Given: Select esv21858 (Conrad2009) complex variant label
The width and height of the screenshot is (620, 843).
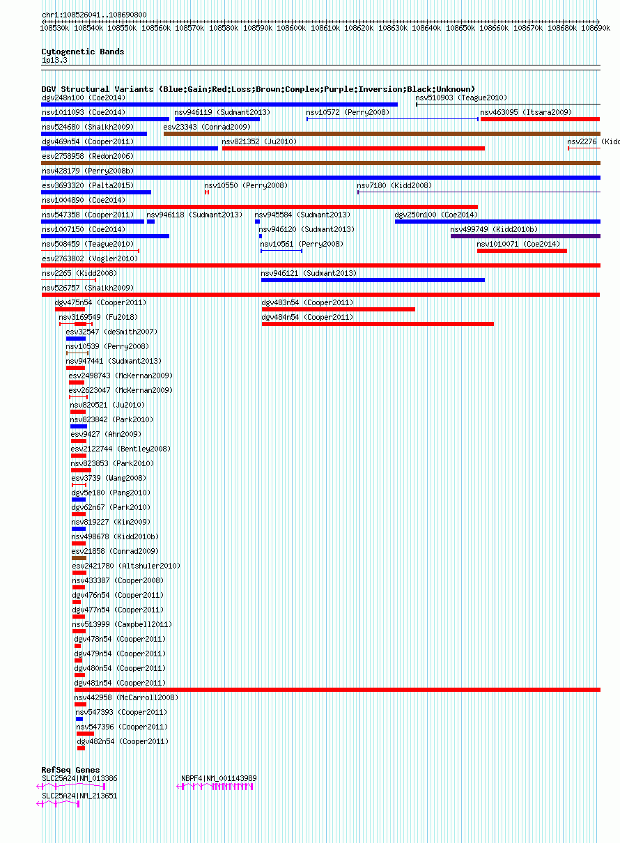Looking at the screenshot, I should [115, 551].
